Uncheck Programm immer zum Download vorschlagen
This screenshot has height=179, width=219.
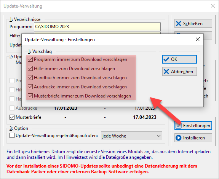[x=30, y=59]
